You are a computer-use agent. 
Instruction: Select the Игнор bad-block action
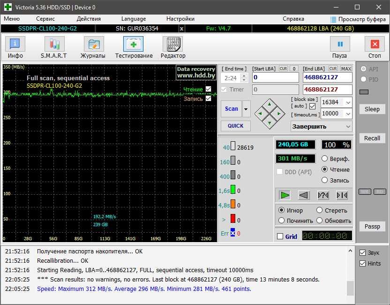[x=281, y=210]
